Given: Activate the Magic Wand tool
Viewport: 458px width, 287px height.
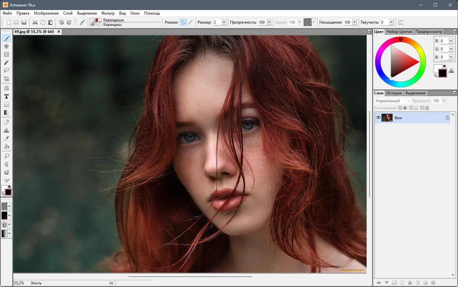Looking at the screenshot, I should (6, 62).
